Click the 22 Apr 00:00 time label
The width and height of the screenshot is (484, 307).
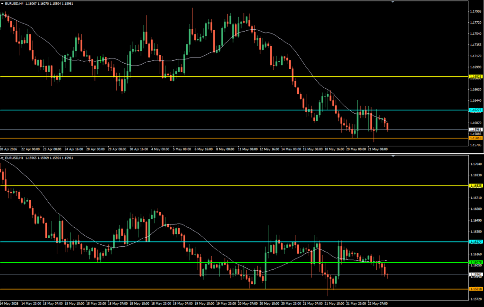pos(31,149)
